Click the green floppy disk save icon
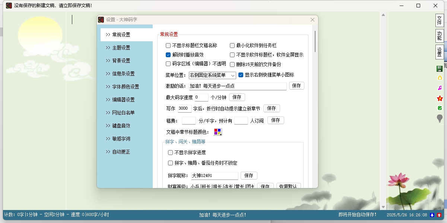Image resolution: width=447 pixels, height=223 pixels. point(440,68)
